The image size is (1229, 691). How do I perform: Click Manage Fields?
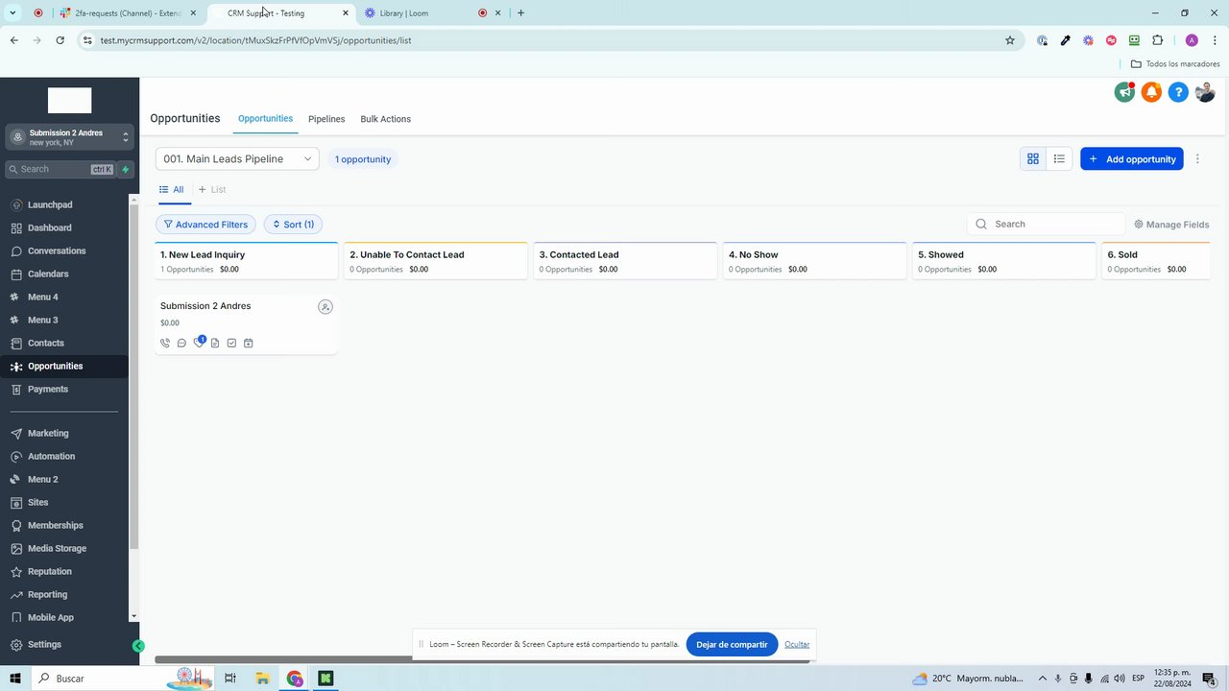tap(1171, 225)
